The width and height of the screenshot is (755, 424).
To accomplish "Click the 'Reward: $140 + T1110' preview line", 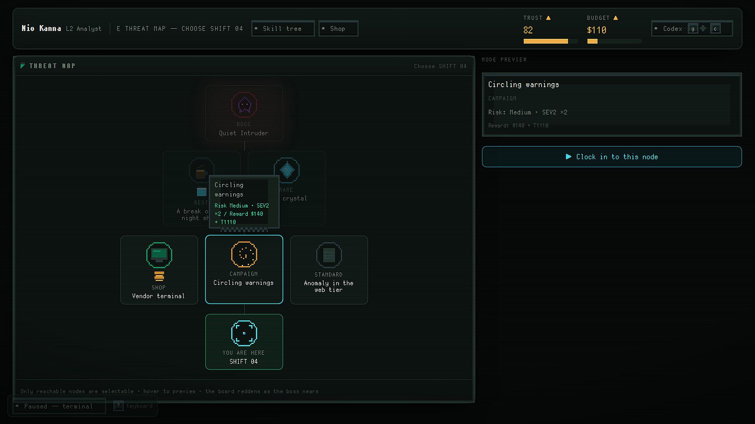I will click(x=518, y=126).
